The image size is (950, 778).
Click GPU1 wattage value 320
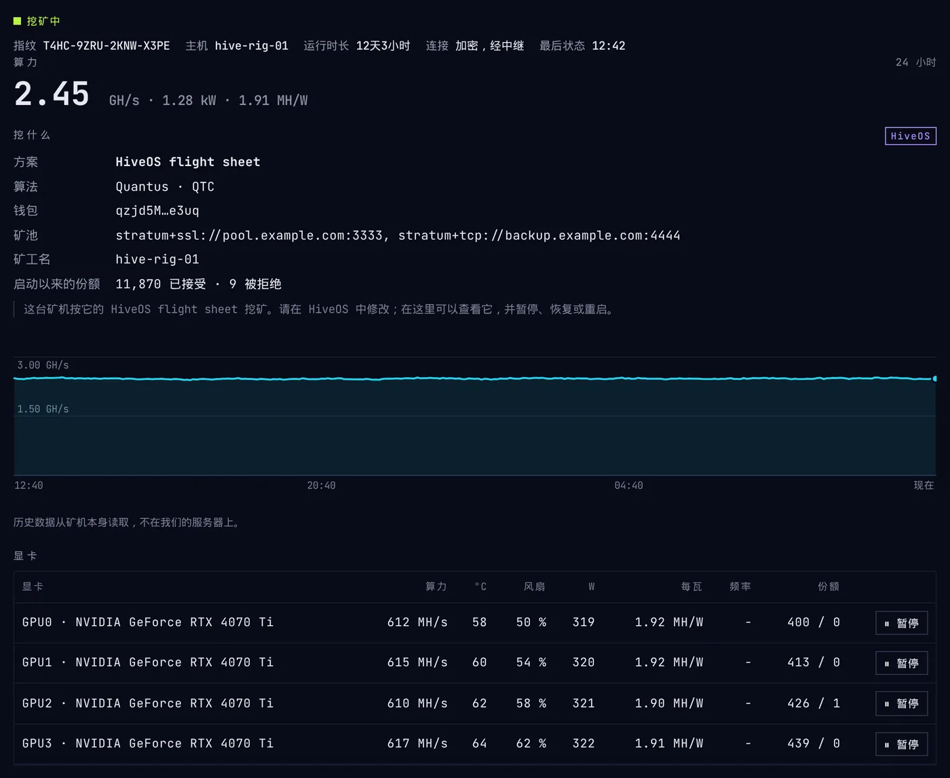pyautogui.click(x=584, y=663)
